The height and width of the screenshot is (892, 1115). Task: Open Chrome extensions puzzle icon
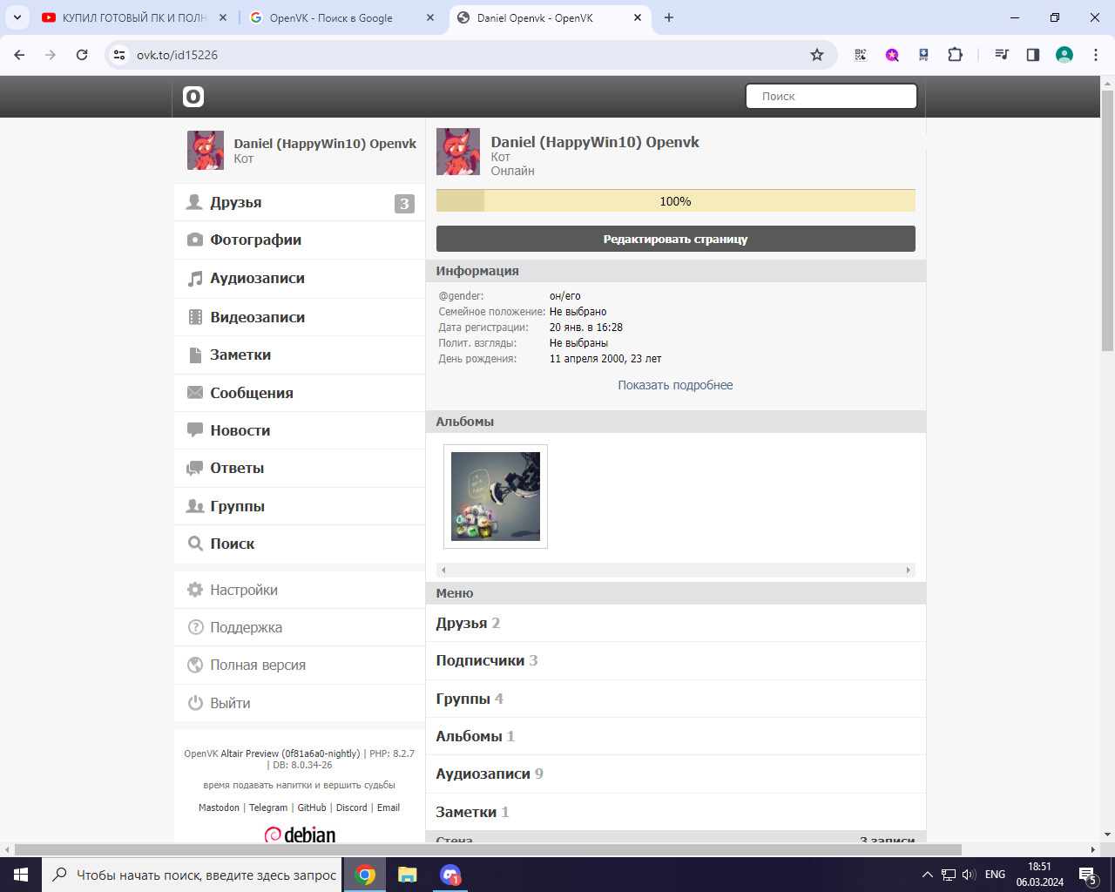955,55
